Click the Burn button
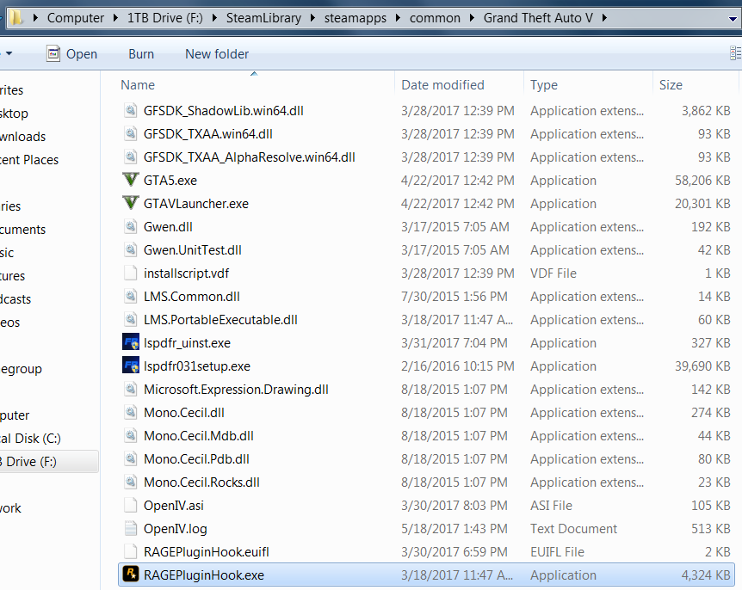Image resolution: width=742 pixels, height=590 pixels. click(141, 54)
